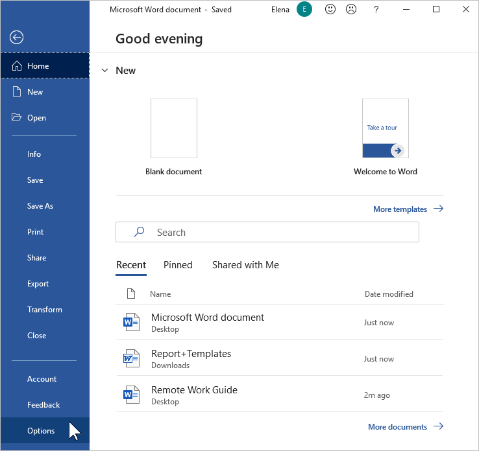
Task: Click the back arrow circle icon
Action: (x=16, y=37)
